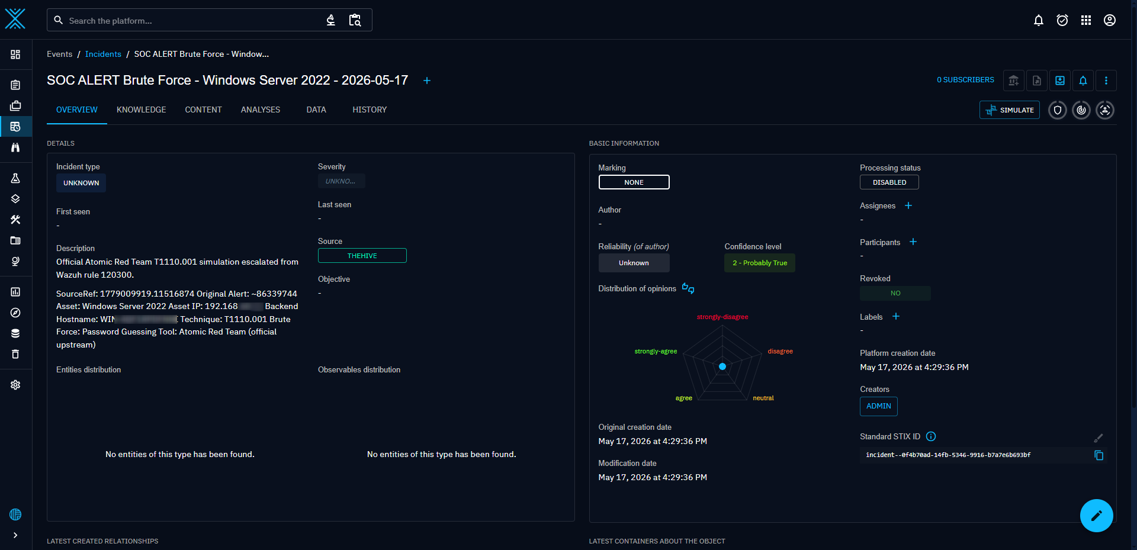
Task: Click the user focus circular icon
Action: [x=1105, y=110]
